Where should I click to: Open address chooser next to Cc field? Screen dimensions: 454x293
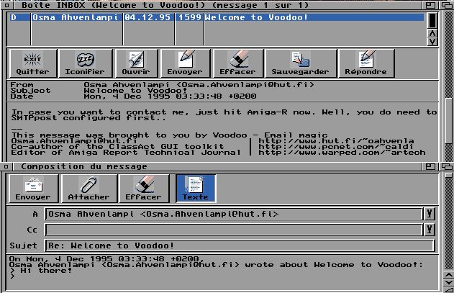[430, 230]
